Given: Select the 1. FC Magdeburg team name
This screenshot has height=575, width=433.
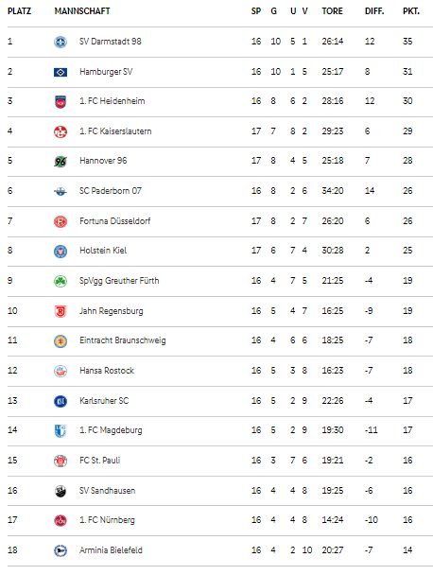Looking at the screenshot, I should pos(111,430).
